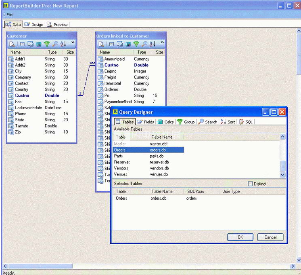Click Fields icon in Orders panel toolbar
The image size is (301, 275).
[120, 44]
